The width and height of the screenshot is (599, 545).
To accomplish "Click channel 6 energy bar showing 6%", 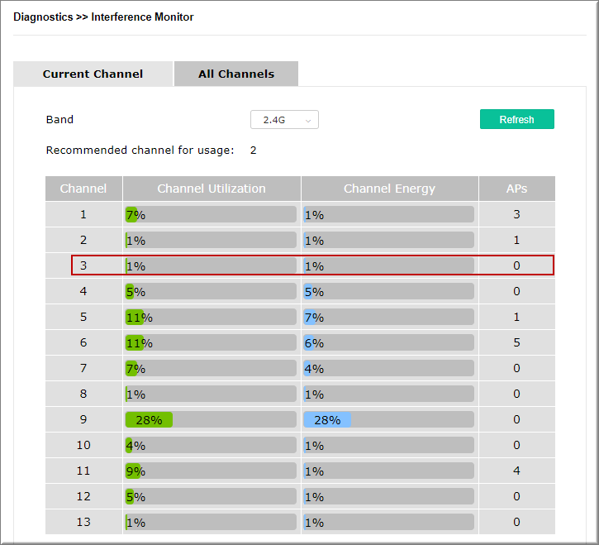I will (389, 342).
